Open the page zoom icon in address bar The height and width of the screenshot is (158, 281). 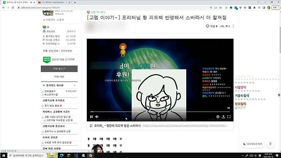point(211,8)
